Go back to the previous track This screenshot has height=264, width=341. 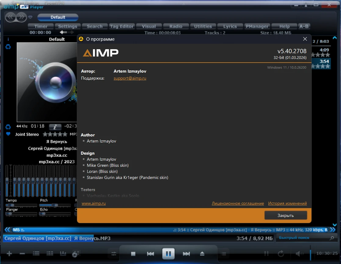click(151, 254)
